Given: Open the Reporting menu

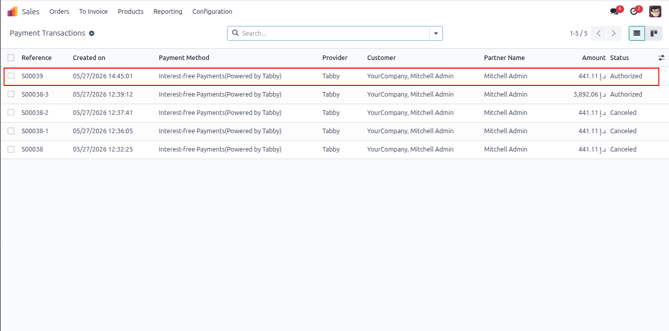Looking at the screenshot, I should click(x=168, y=11).
